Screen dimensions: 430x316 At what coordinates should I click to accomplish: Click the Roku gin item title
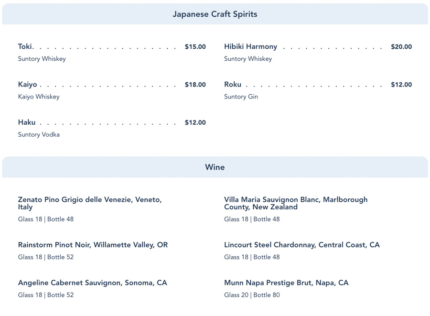(233, 85)
